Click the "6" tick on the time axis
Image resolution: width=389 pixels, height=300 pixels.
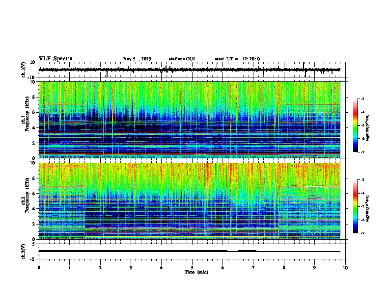222,268
